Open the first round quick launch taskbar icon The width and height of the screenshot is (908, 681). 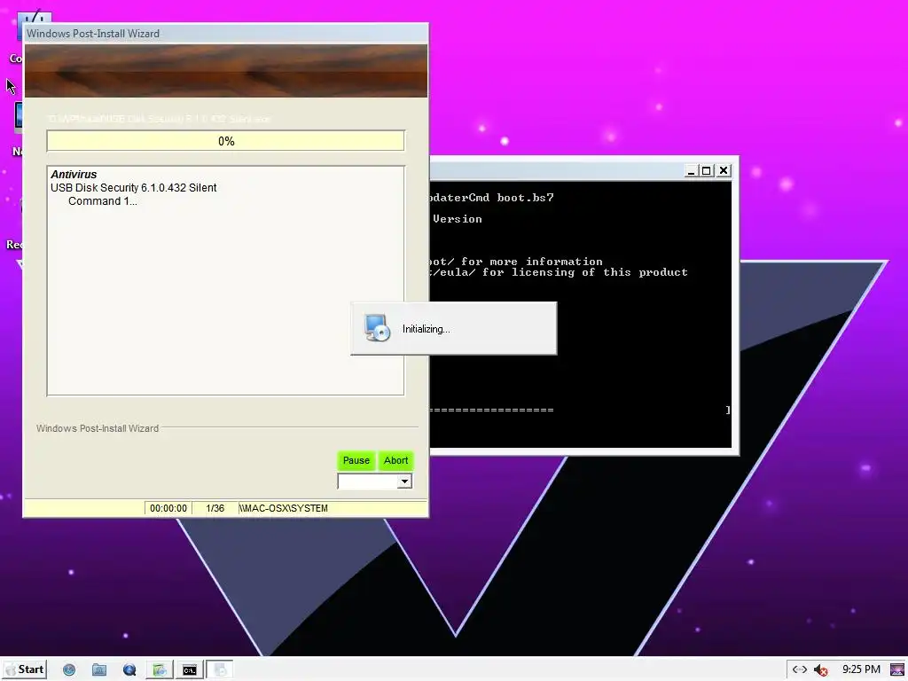[x=69, y=670]
